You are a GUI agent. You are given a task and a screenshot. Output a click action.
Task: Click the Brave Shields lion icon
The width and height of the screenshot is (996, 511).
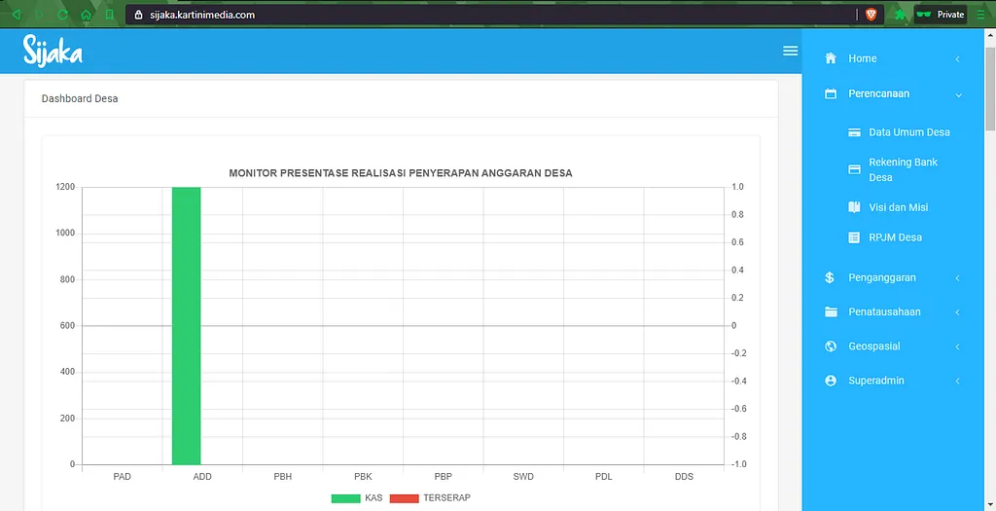[871, 15]
